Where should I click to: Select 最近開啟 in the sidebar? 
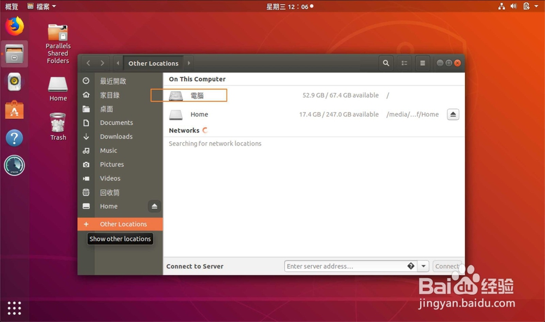[x=120, y=81]
